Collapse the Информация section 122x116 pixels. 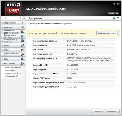13,63
